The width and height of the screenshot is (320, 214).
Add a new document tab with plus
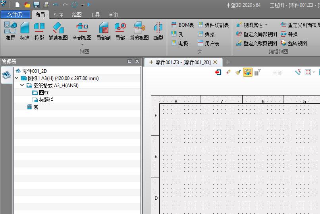[228, 62]
